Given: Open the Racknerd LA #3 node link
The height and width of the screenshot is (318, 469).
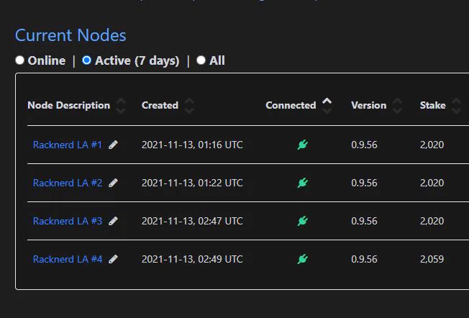Looking at the screenshot, I should [x=68, y=221].
